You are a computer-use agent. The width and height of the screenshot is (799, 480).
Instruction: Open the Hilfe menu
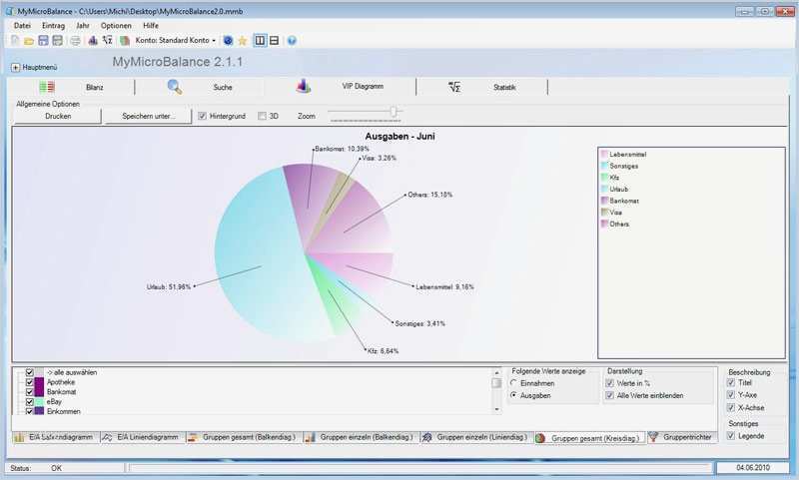151,26
